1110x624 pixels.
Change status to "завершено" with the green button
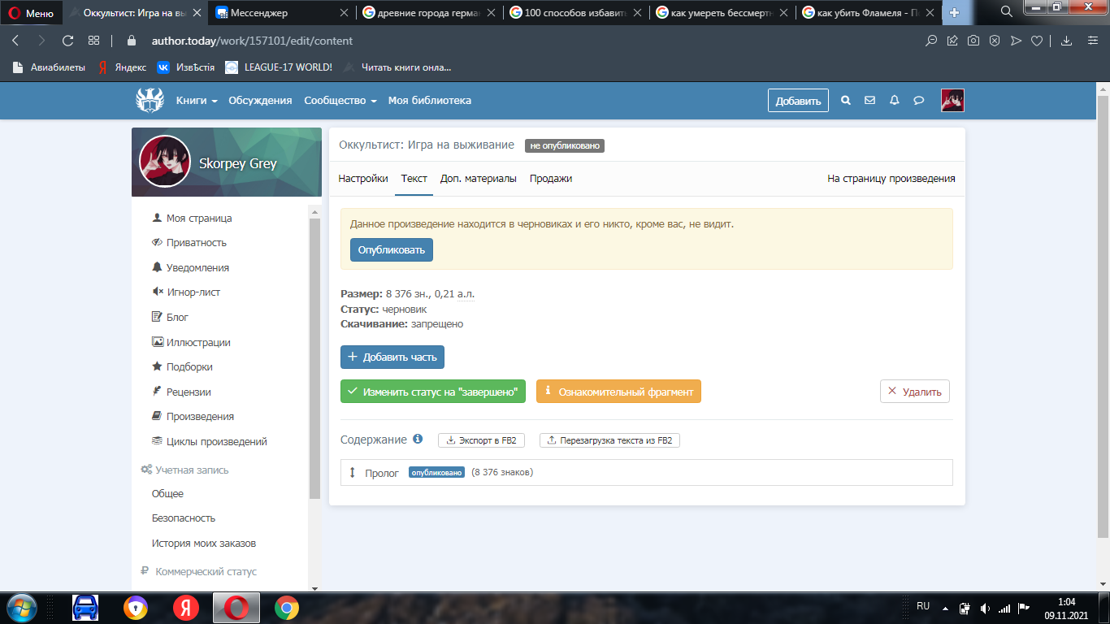[x=433, y=392]
